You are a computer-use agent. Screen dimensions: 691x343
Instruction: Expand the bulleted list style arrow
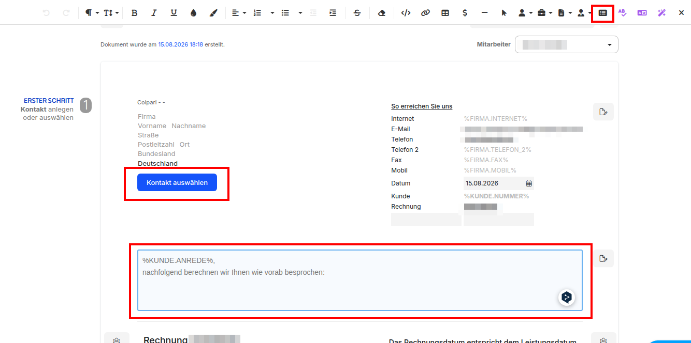click(x=300, y=13)
